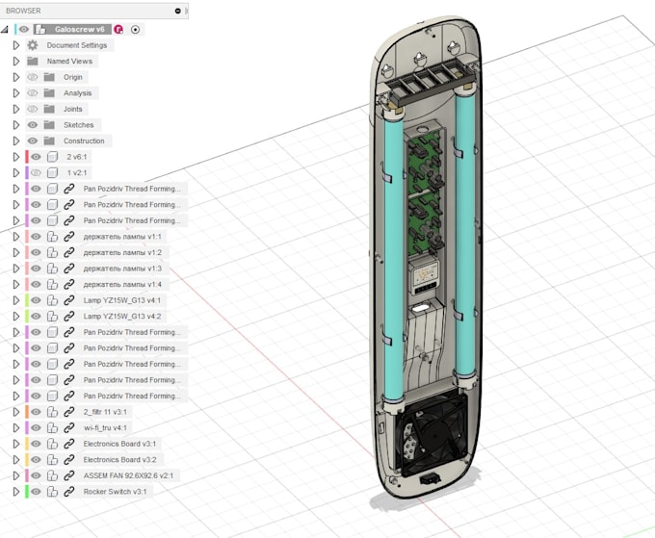Click the component icon of 2 v6:1

pyautogui.click(x=53, y=157)
